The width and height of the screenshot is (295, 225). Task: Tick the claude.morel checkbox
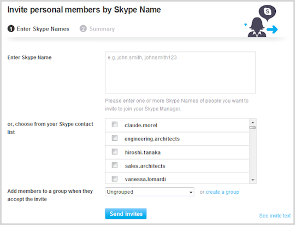point(115,125)
